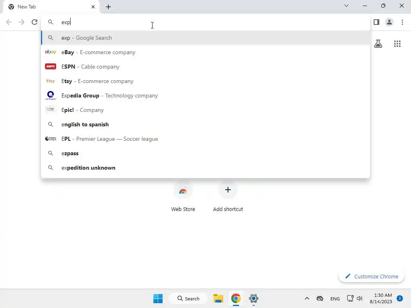The height and width of the screenshot is (308, 411).
Task: Open notification badge showing 3
Action: click(x=400, y=298)
